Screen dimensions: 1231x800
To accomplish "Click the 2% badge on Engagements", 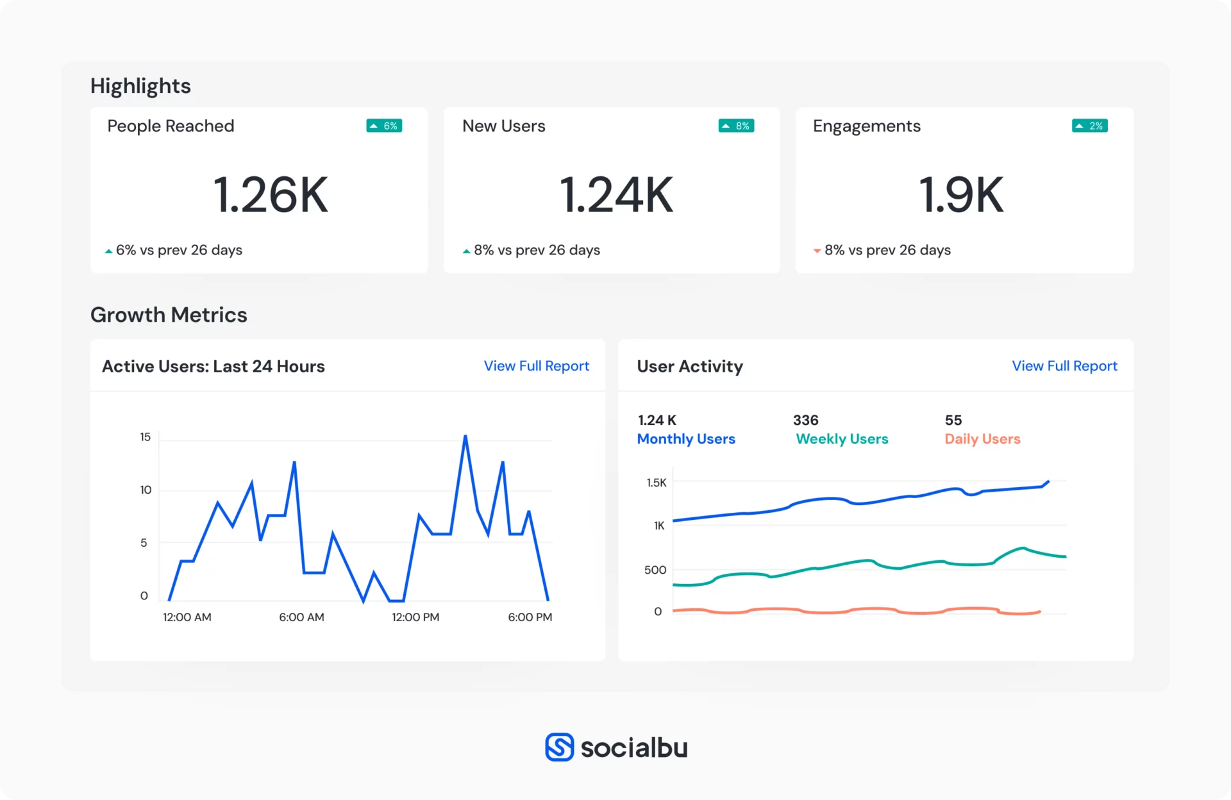I will click(1090, 126).
